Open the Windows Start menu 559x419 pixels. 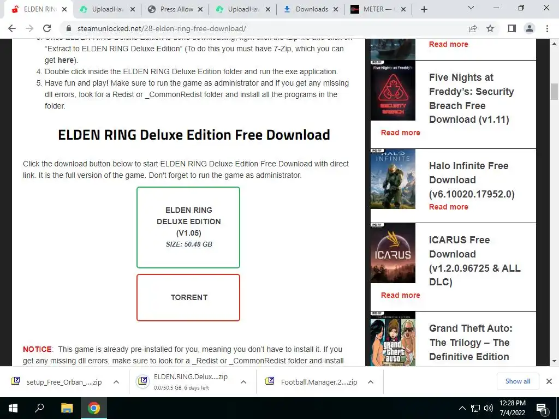pos(13,408)
